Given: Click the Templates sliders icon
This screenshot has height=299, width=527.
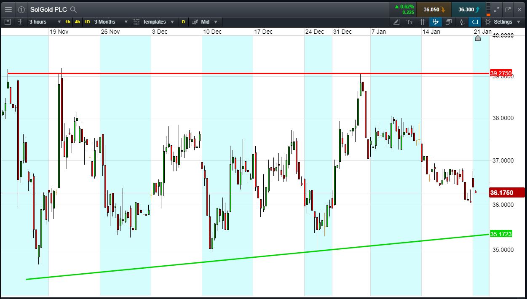Looking at the screenshot, I should (136, 21).
